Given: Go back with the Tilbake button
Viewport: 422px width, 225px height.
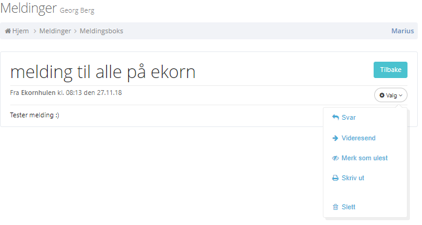Looking at the screenshot, I should coord(390,70).
